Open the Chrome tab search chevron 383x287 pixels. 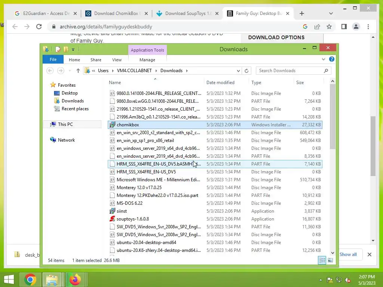331,13
